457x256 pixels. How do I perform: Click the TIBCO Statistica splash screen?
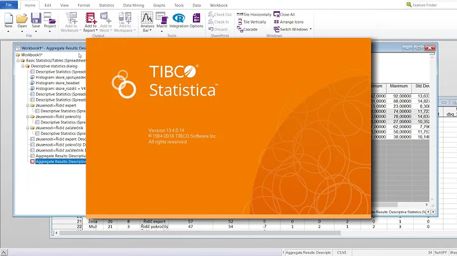tap(228, 128)
